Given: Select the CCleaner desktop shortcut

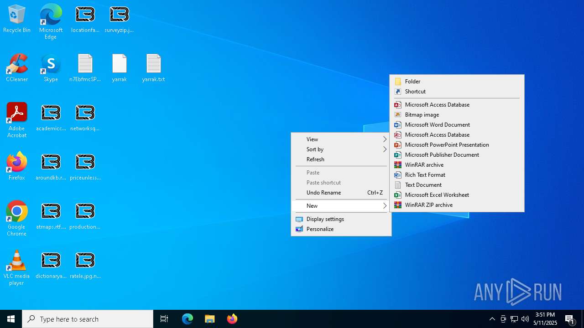Looking at the screenshot, I should click(17, 68).
